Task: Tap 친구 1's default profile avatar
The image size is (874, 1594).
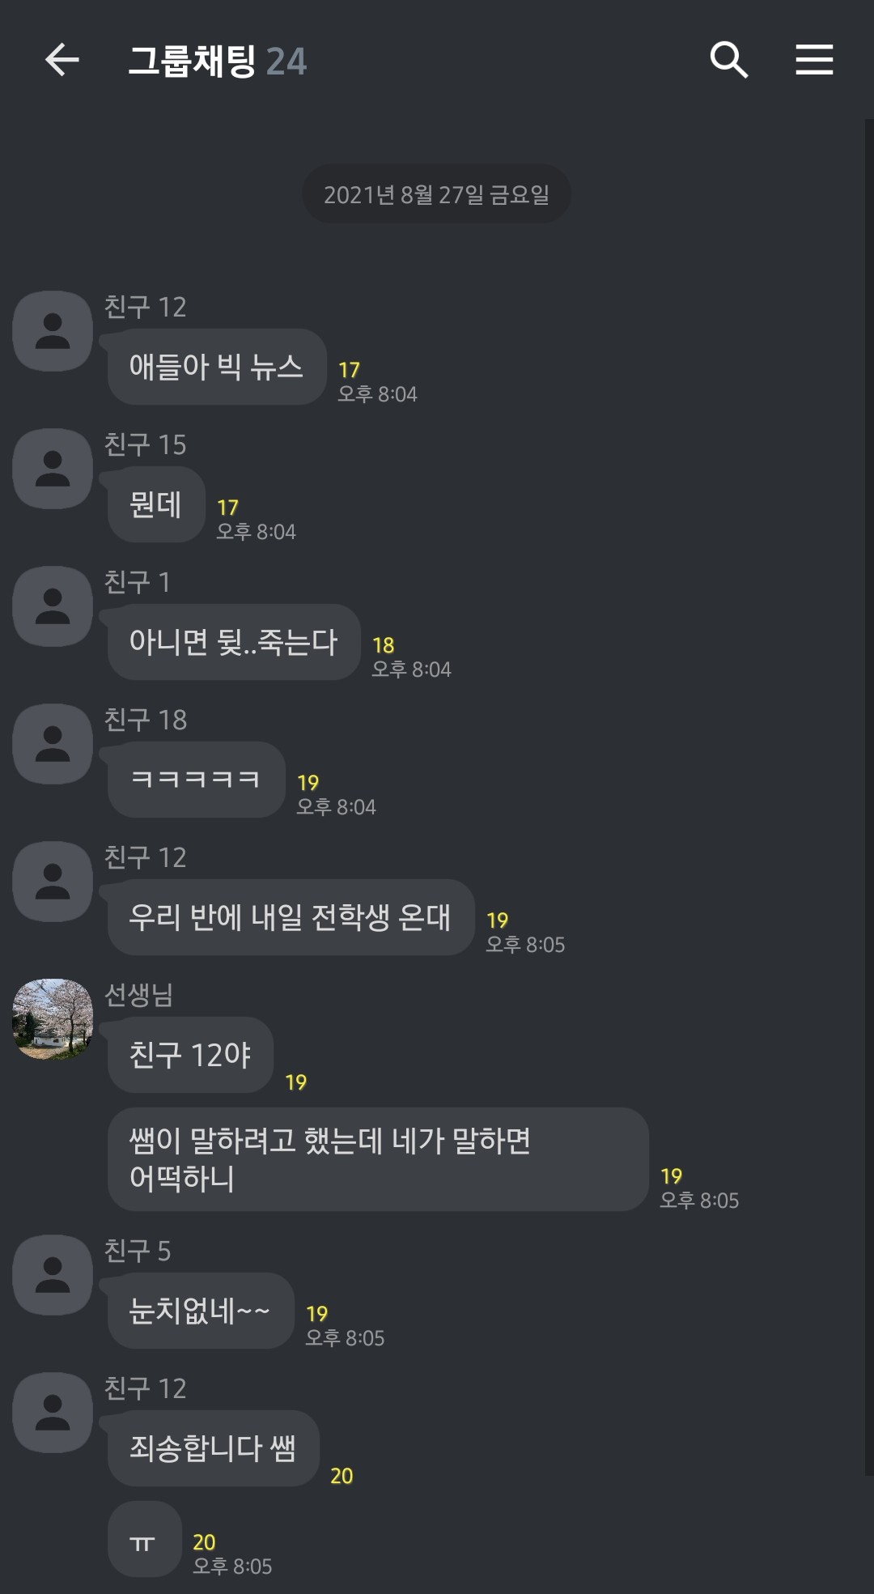Action: [x=53, y=606]
